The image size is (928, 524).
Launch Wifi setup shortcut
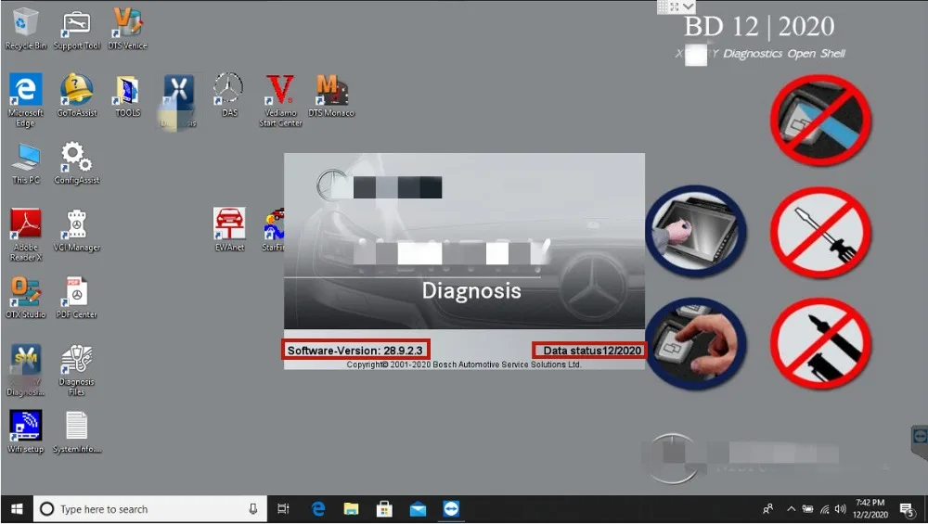tap(25, 432)
